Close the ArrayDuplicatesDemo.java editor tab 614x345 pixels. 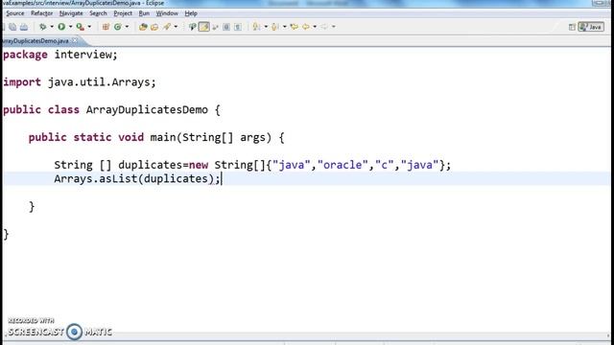coord(75,40)
